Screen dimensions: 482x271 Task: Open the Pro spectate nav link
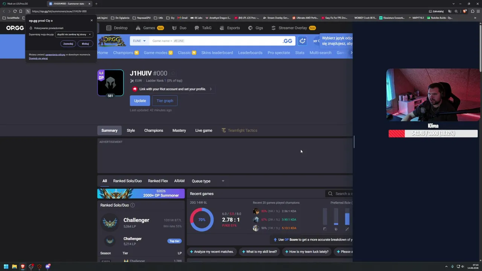point(279,53)
